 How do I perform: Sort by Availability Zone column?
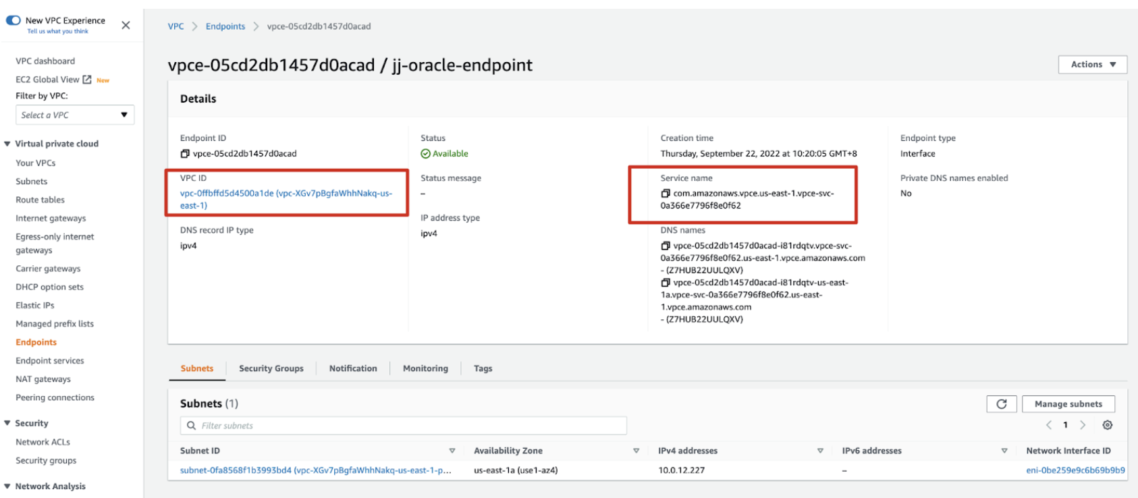pos(636,451)
